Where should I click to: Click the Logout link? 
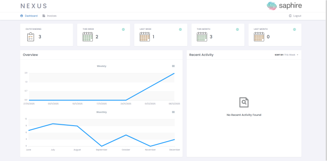295,16
